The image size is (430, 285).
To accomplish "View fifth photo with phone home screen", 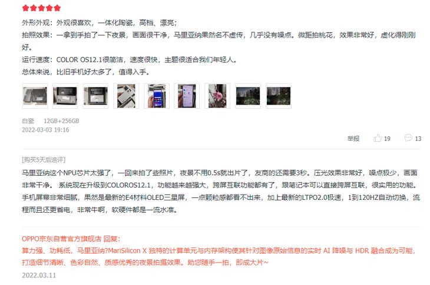I will click(157, 96).
